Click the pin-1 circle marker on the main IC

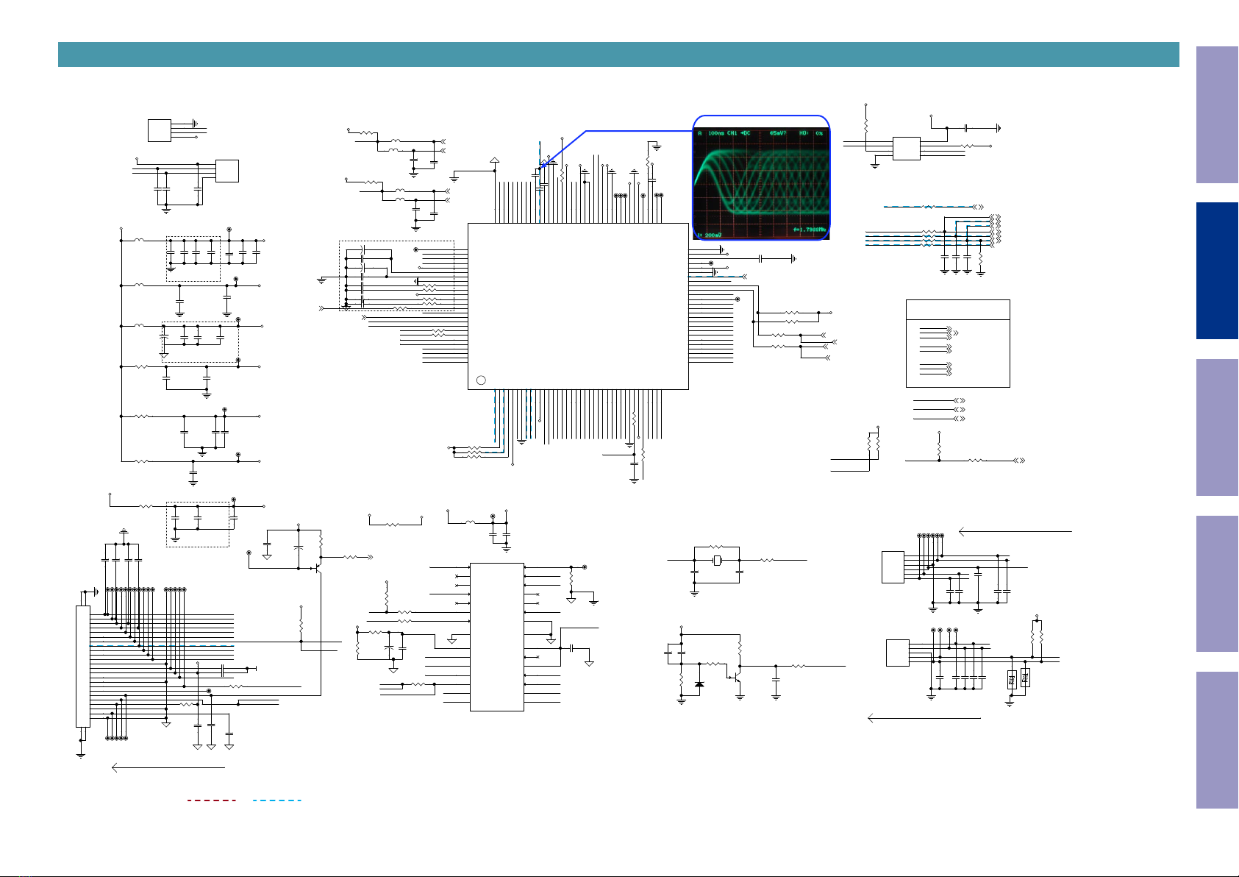(481, 380)
